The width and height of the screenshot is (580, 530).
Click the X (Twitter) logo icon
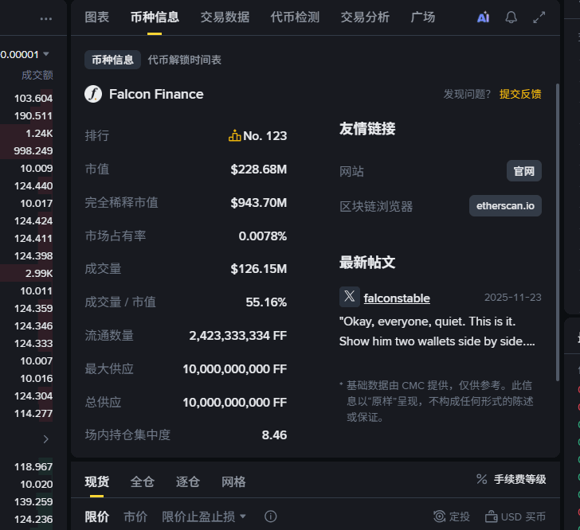[x=350, y=297]
